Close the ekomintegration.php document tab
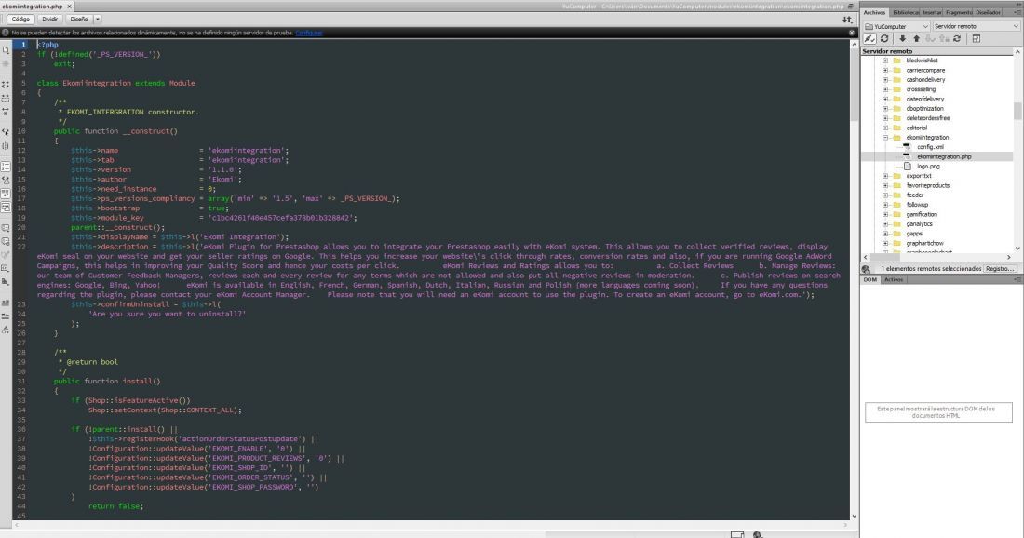1024x538 pixels. pyautogui.click(x=69, y=6)
